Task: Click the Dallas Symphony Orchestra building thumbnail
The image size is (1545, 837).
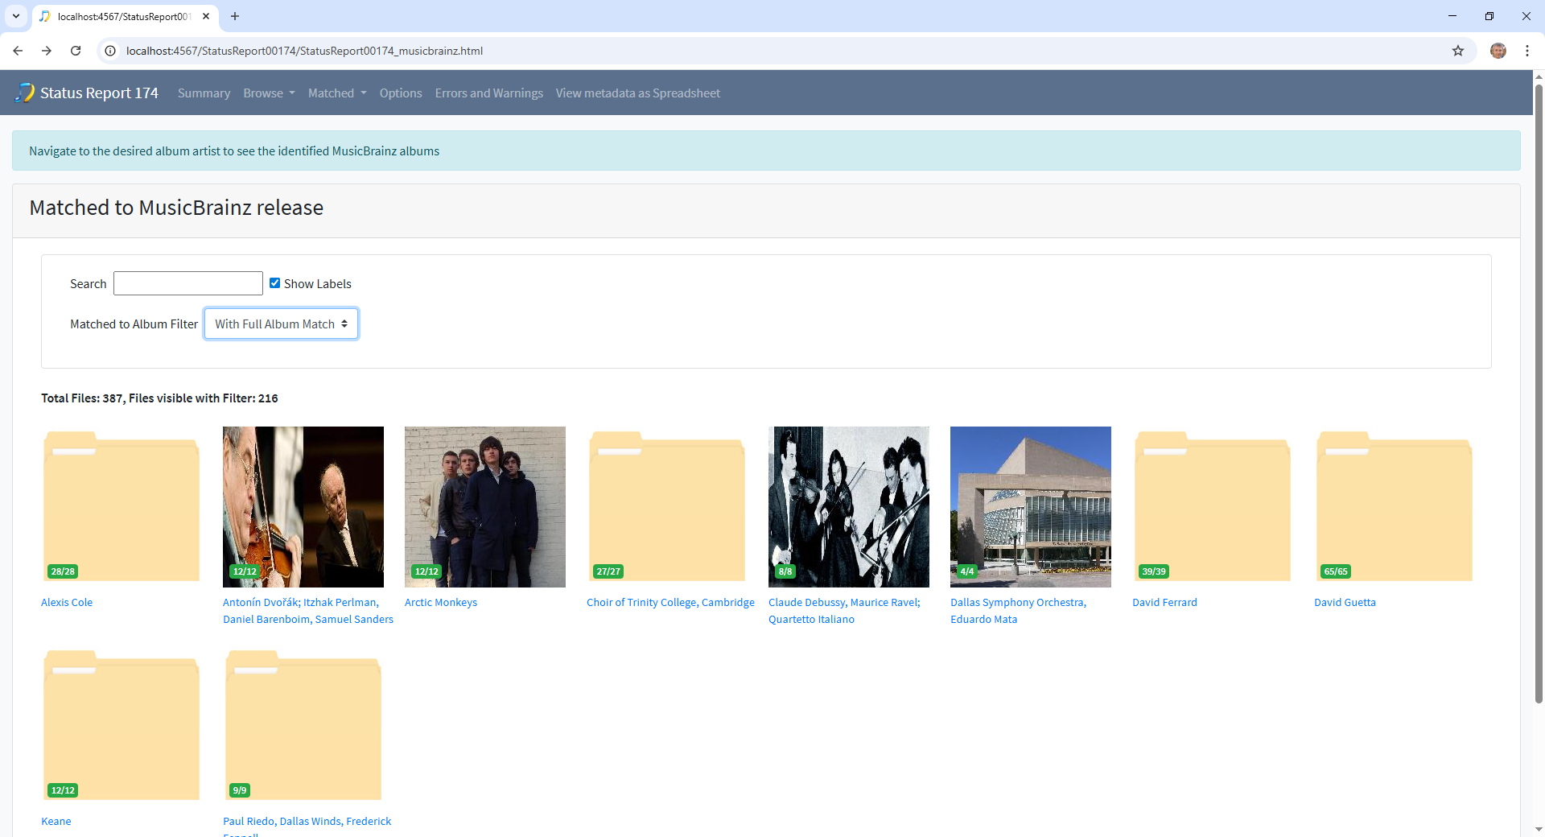Action: coord(1030,506)
